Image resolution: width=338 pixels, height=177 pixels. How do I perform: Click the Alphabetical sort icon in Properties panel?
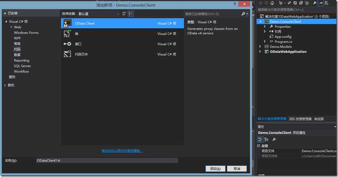[x=266, y=139]
